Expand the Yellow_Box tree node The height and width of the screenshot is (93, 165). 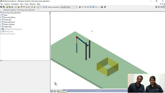tap(1, 27)
